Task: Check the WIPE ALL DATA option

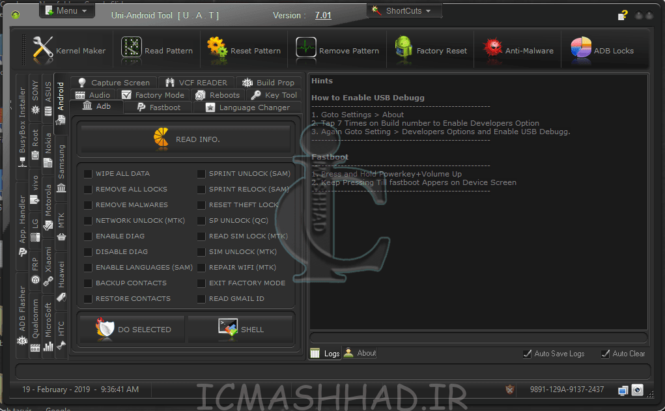Action: click(x=88, y=174)
